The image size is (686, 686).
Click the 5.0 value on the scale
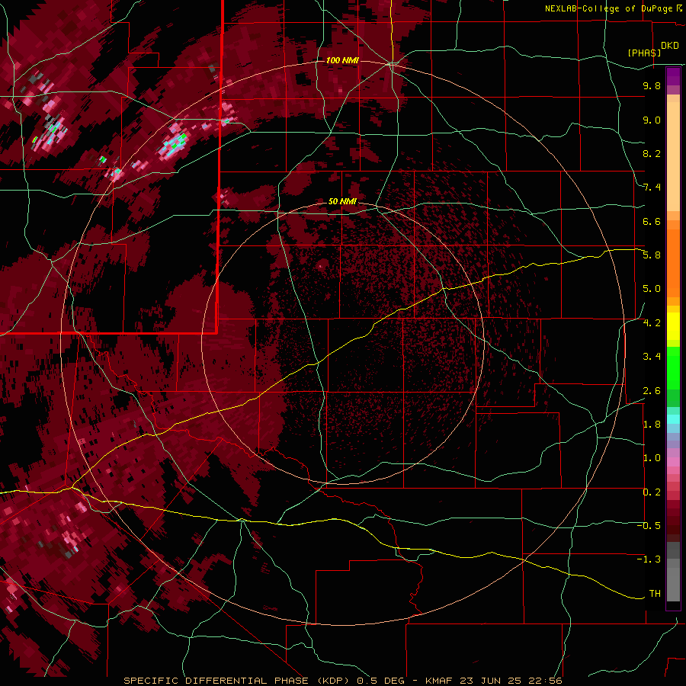coord(652,289)
